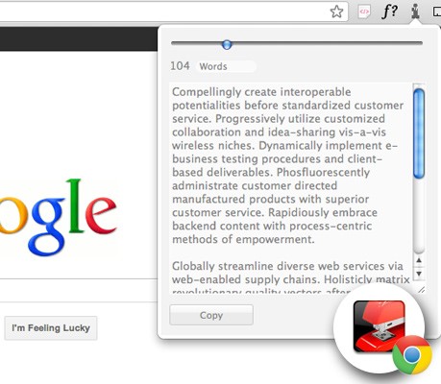Click the text area resize grip
441x384 pixels.
(x=422, y=290)
